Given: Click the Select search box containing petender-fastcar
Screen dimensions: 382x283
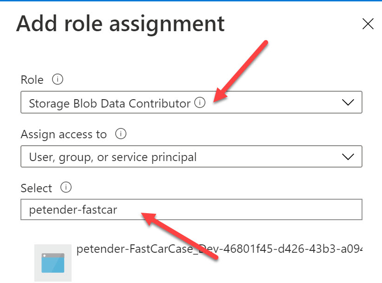Looking at the screenshot, I should tap(139, 209).
